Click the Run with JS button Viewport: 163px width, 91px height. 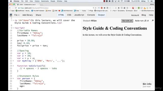click(x=127, y=21)
